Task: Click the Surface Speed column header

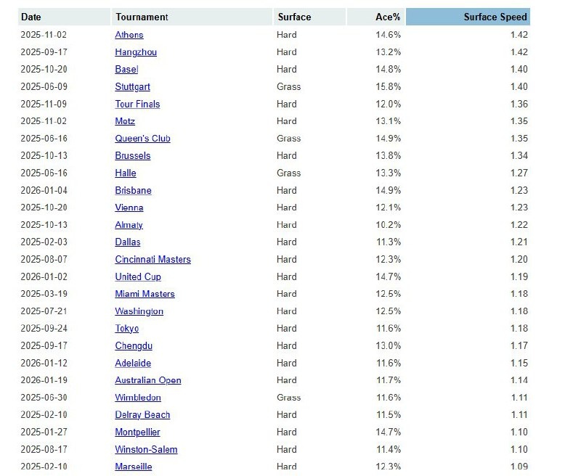Action: (495, 17)
